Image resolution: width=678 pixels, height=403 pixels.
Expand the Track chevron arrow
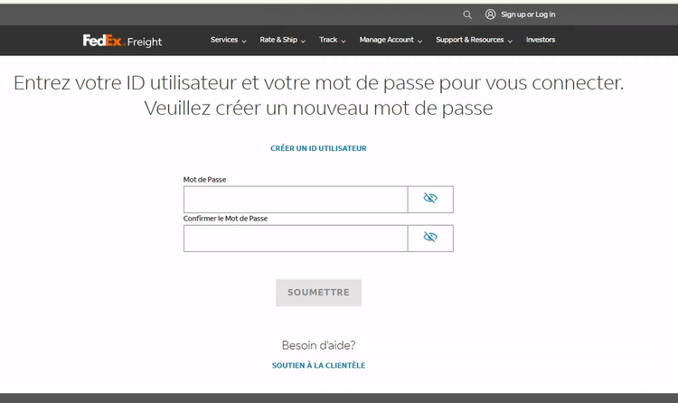tap(344, 41)
